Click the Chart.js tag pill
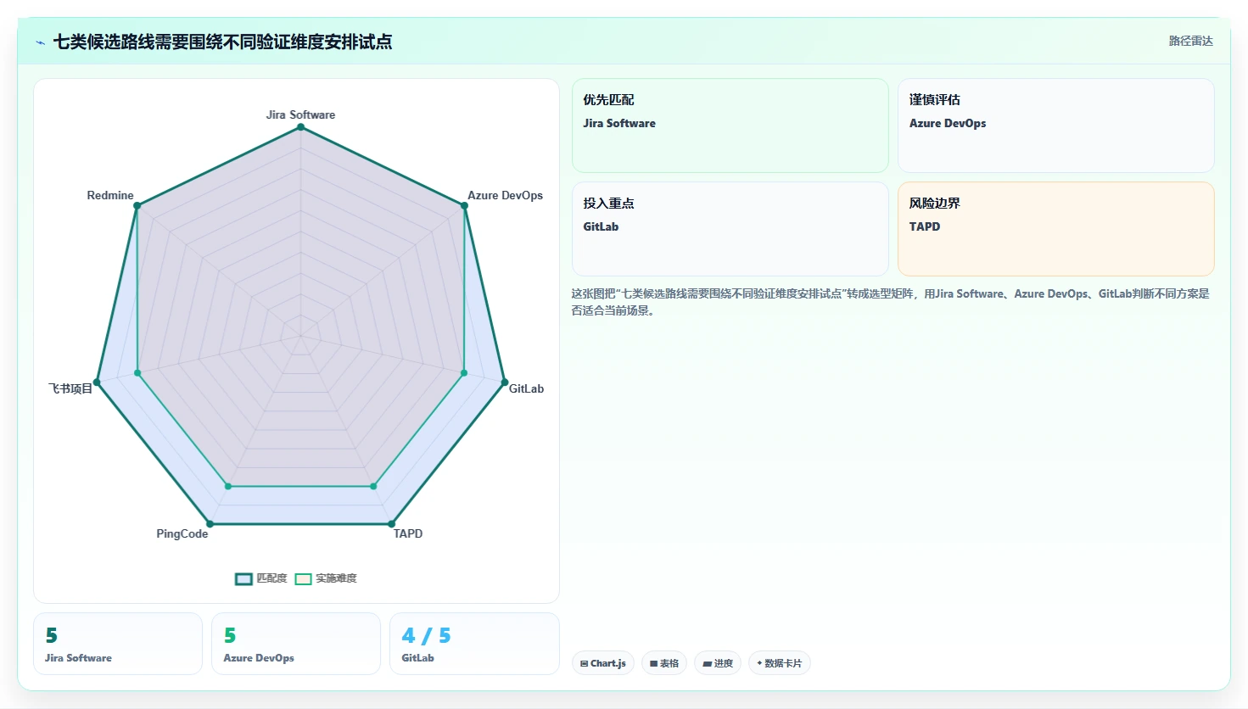Viewport: 1248px width, 709px height. (x=603, y=663)
